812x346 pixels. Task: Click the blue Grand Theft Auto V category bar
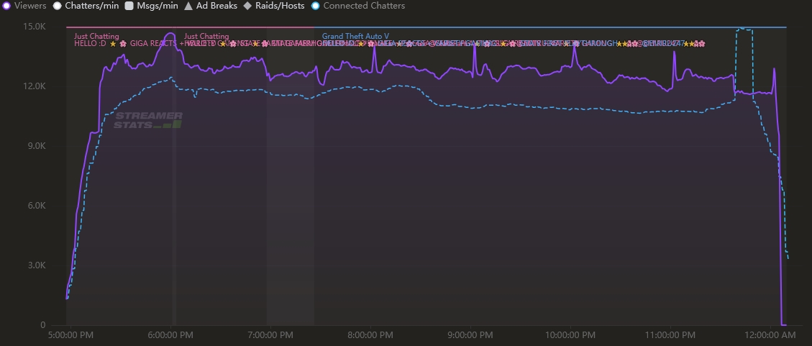click(550, 27)
